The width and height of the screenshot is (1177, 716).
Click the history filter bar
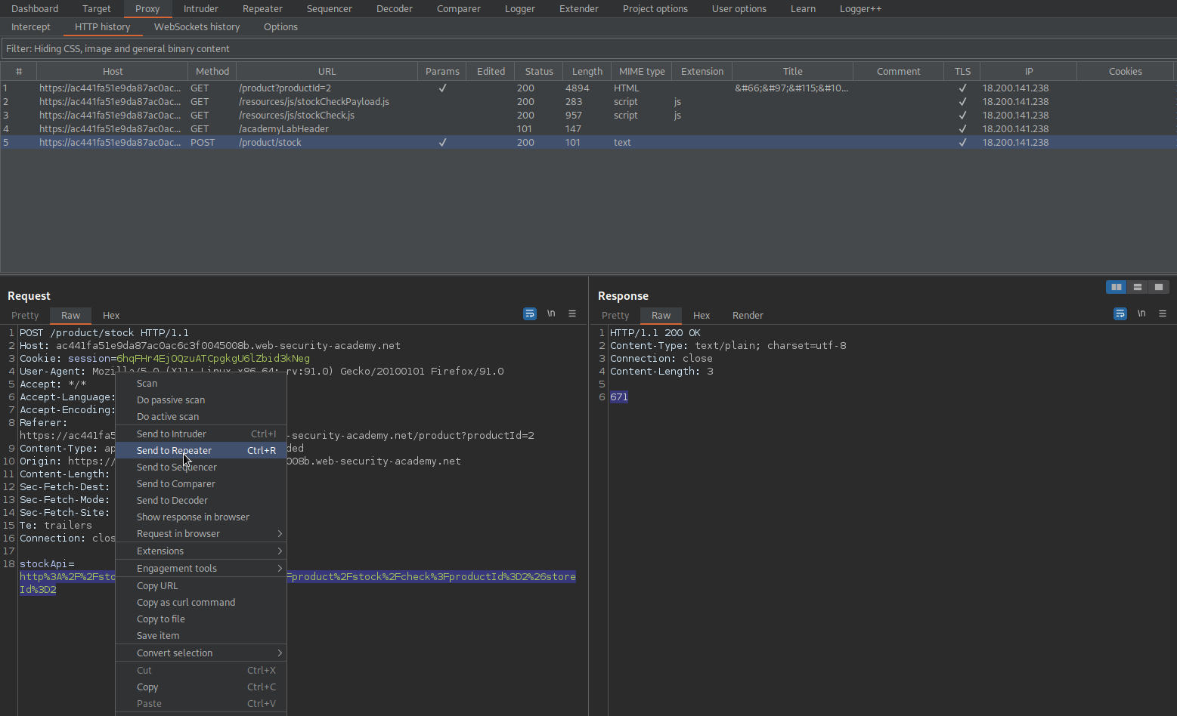tap(588, 48)
